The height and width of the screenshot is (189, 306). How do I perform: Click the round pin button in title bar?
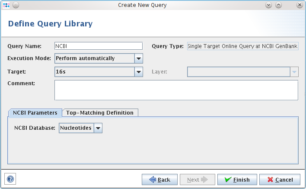pyautogui.click(x=16, y=5)
